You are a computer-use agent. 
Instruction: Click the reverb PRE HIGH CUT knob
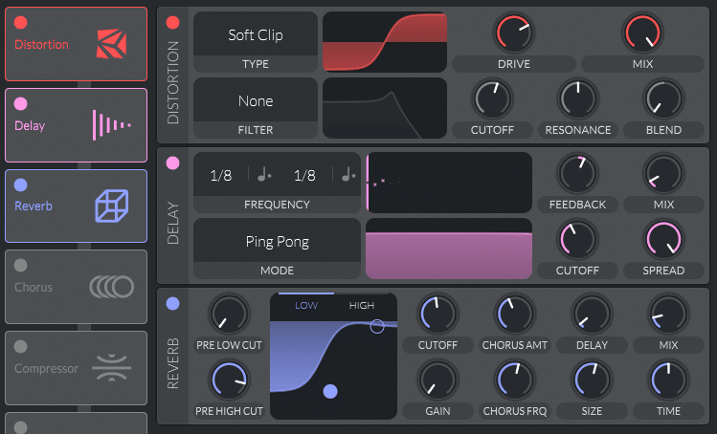point(229,380)
